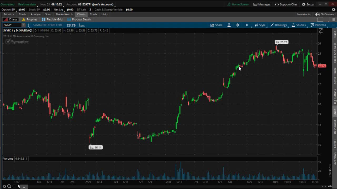Viewport: 337px width, 189px height.
Task: Click the Hi: 25.72 price bubble
Action: (x=281, y=42)
